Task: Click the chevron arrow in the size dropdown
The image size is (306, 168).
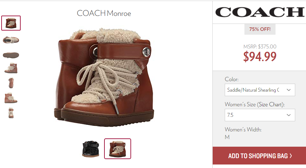Action: pyautogui.click(x=289, y=115)
